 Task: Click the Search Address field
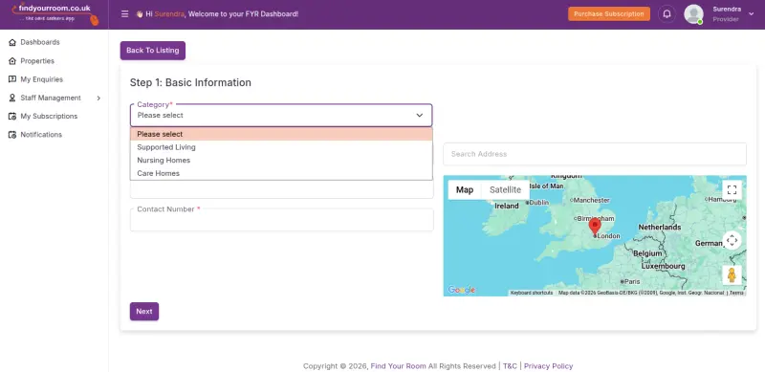pos(595,154)
